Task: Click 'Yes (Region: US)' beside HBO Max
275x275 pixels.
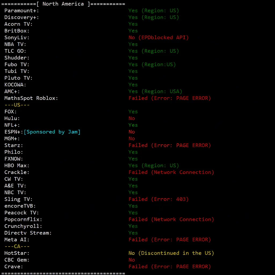Action: pyautogui.click(x=154, y=165)
